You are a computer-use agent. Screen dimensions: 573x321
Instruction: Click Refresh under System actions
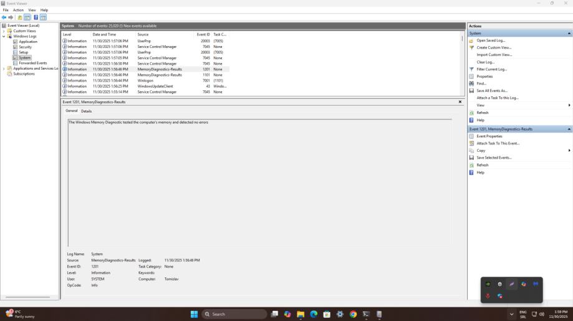(483, 113)
